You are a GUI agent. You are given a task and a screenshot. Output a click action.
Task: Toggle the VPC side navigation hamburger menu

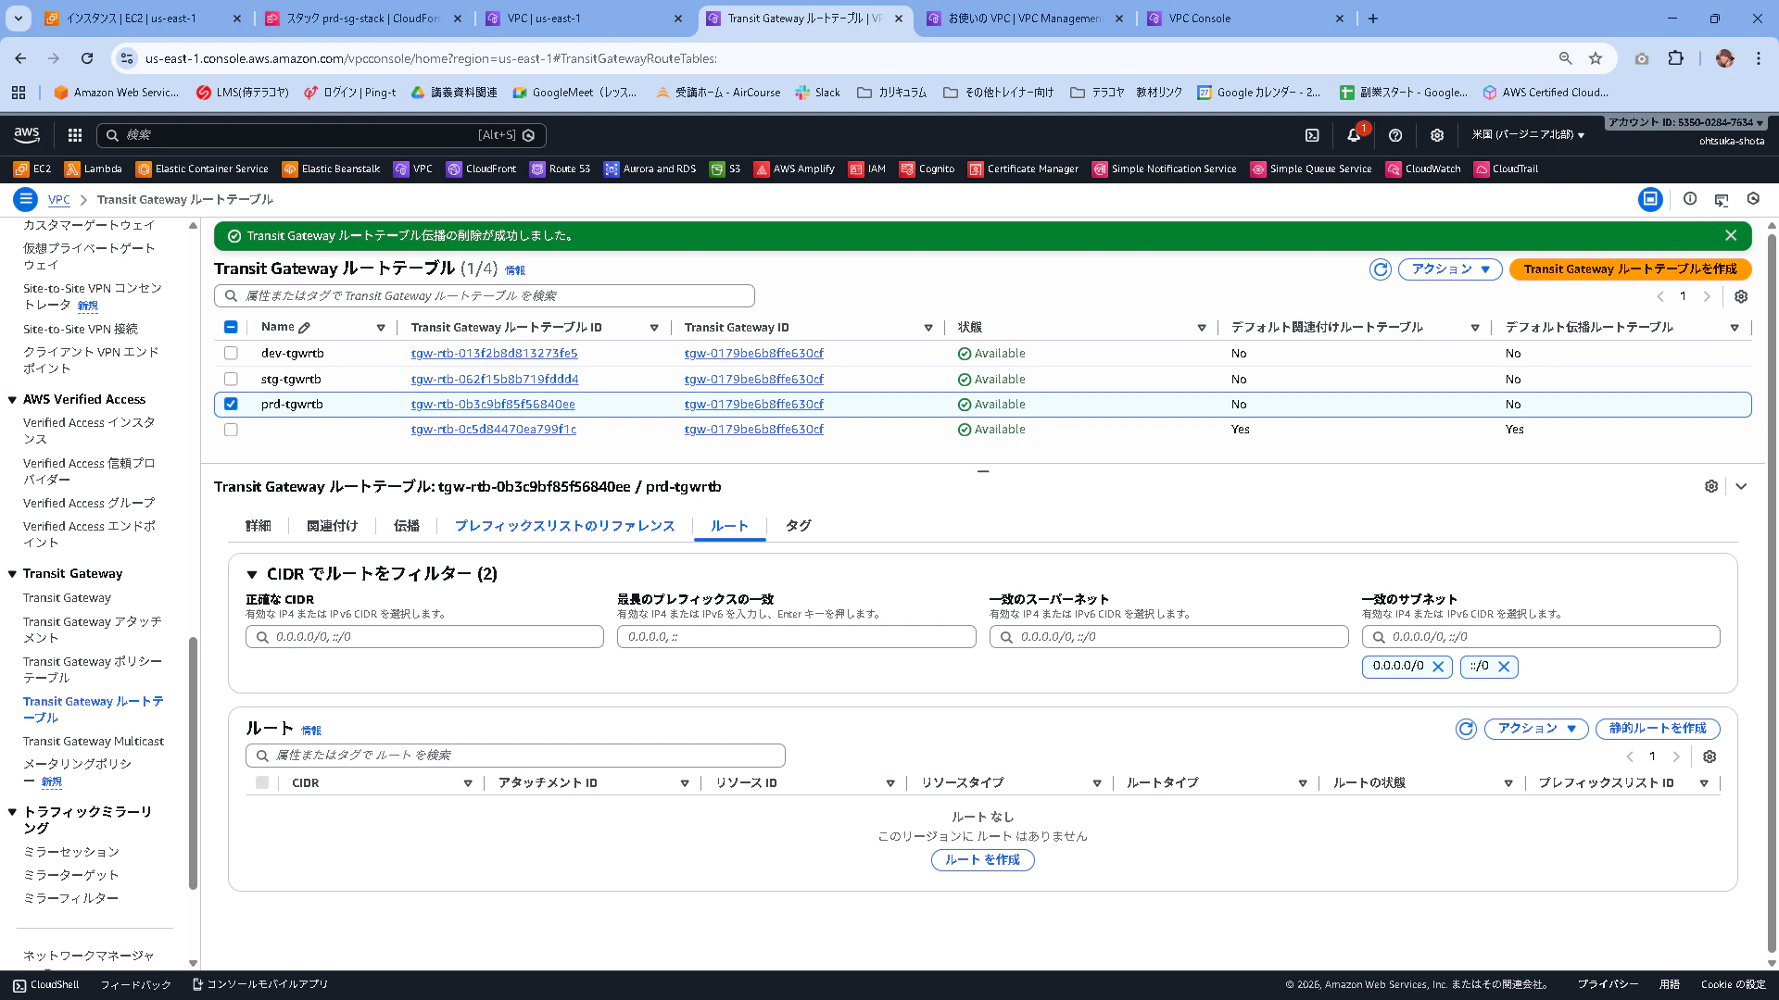(26, 199)
